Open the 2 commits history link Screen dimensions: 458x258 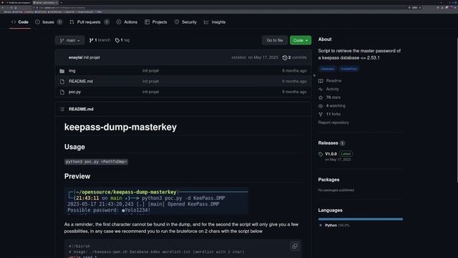[x=294, y=57]
